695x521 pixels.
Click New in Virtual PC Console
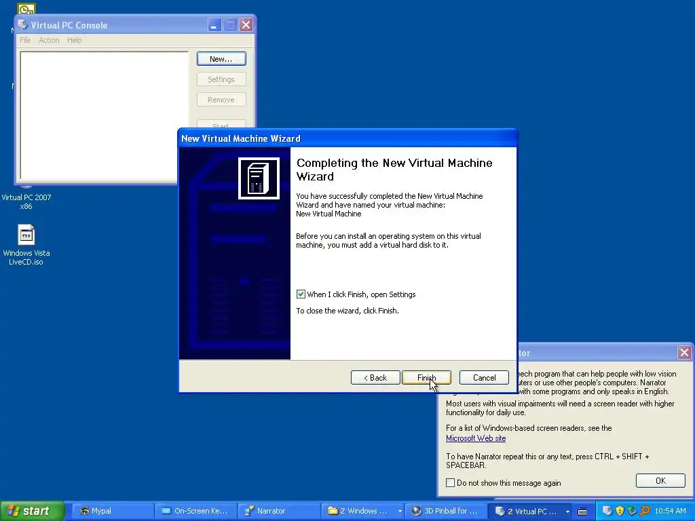(221, 59)
